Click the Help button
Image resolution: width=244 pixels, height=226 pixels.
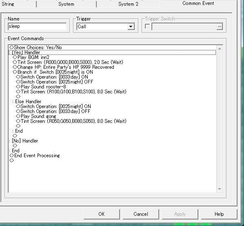click(x=219, y=214)
